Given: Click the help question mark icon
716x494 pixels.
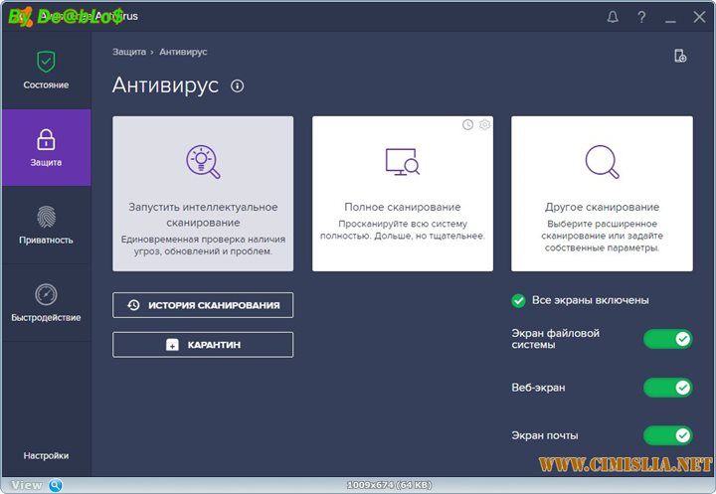Looking at the screenshot, I should (x=641, y=17).
